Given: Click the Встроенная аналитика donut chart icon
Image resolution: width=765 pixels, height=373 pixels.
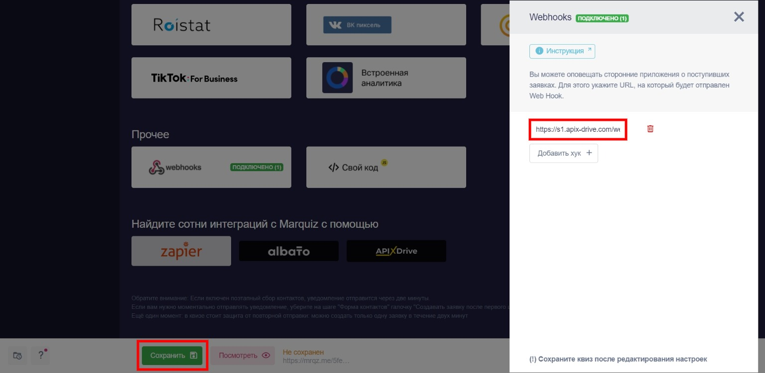Looking at the screenshot, I should pyautogui.click(x=338, y=78).
